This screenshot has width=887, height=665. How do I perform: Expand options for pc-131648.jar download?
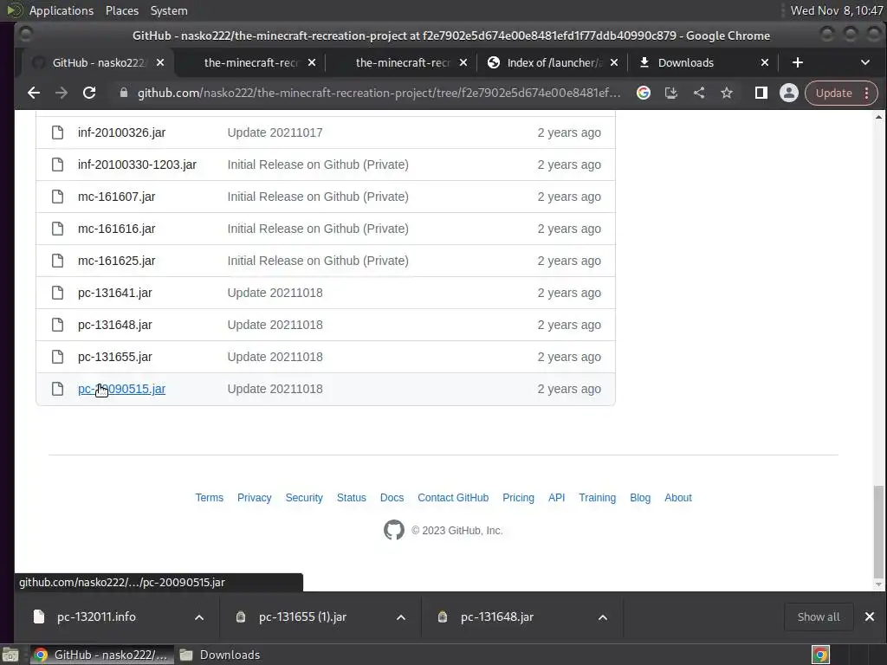tap(603, 617)
